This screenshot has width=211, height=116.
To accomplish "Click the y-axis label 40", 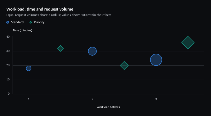I will [8, 37].
